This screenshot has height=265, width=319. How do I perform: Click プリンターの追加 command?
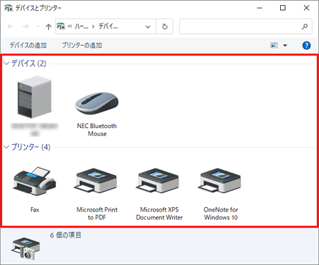[x=82, y=45]
